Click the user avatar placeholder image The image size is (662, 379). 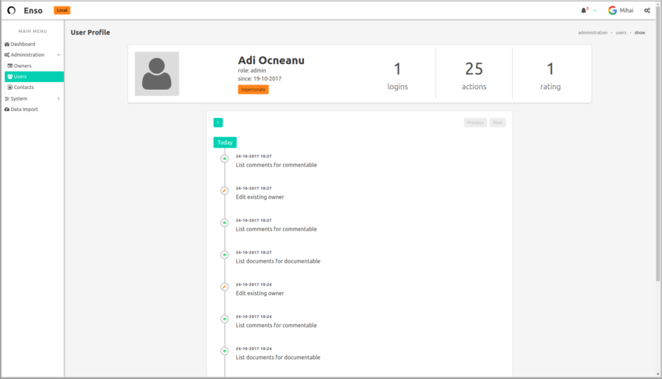click(x=157, y=74)
